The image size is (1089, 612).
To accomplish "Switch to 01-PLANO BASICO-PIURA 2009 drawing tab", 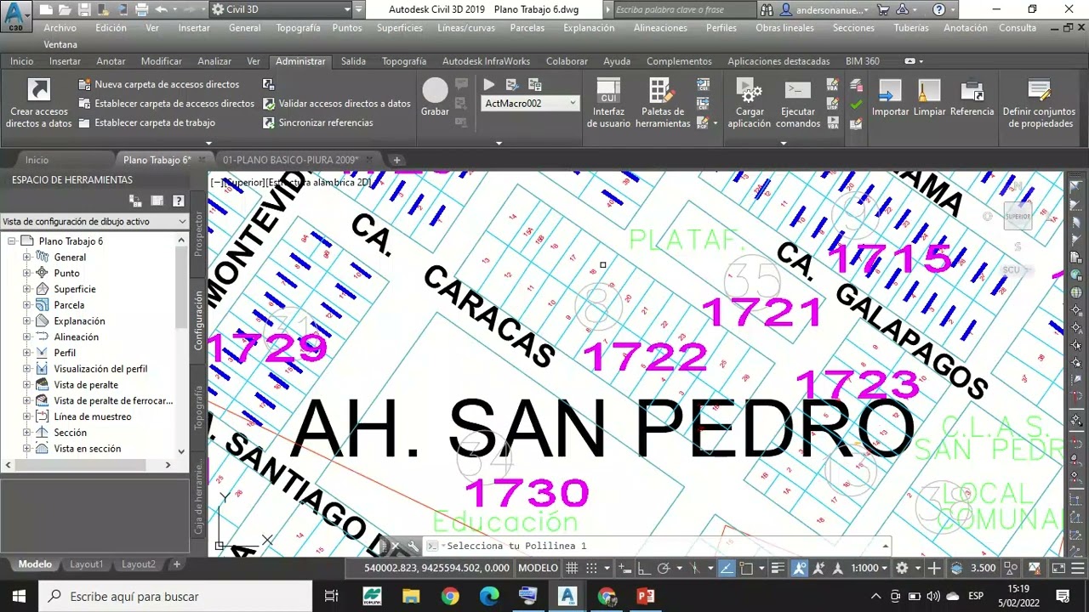I will coord(290,160).
